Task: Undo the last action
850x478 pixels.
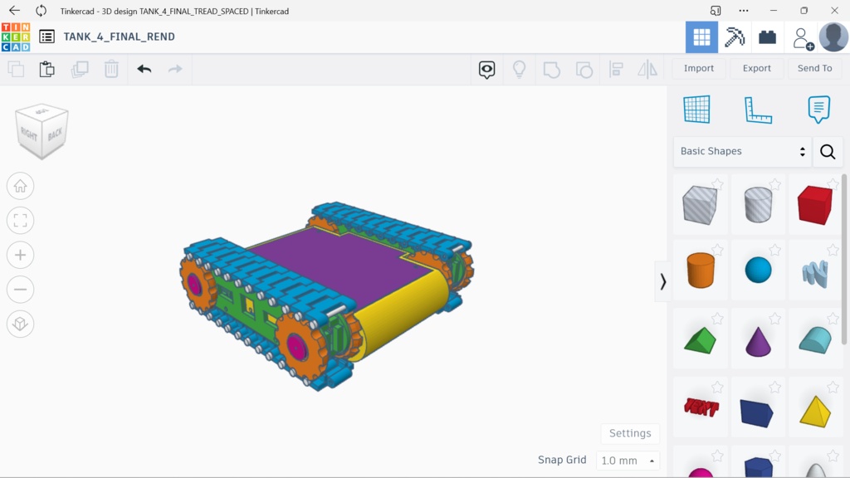Action: click(144, 69)
